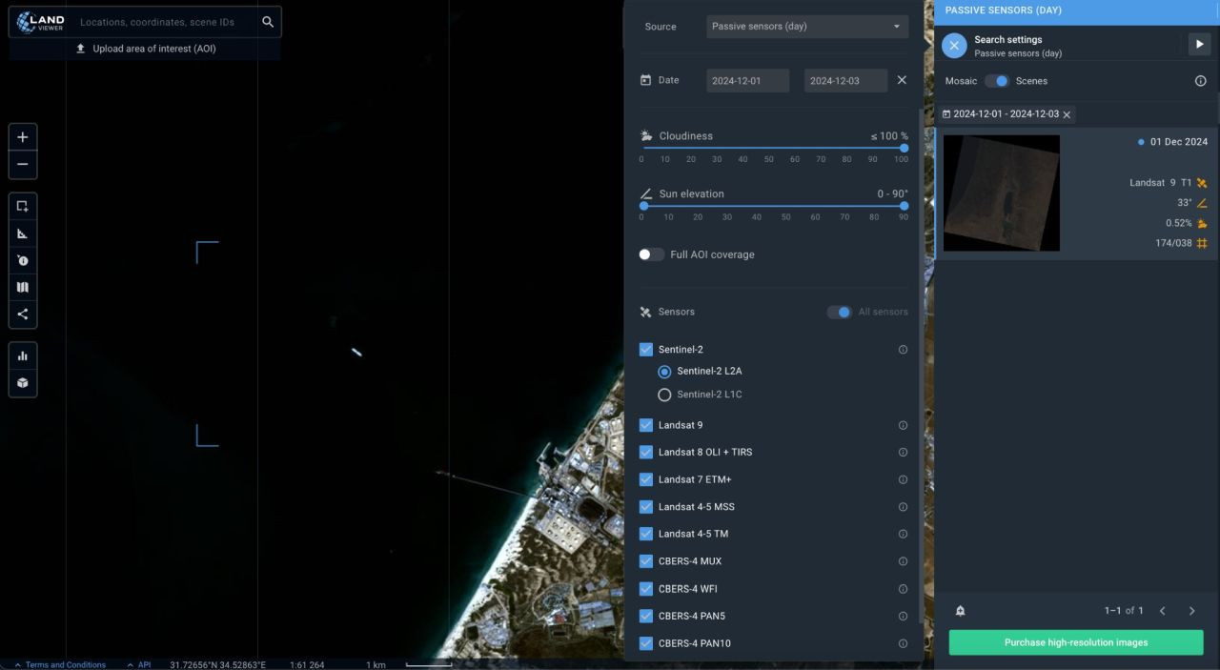Screen dimensions: 1220x670
Task: Switch the Mosaic/Scenes toggle
Action: click(x=996, y=81)
